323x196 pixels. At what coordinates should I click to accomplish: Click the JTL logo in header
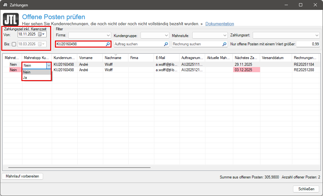[x=11, y=20]
